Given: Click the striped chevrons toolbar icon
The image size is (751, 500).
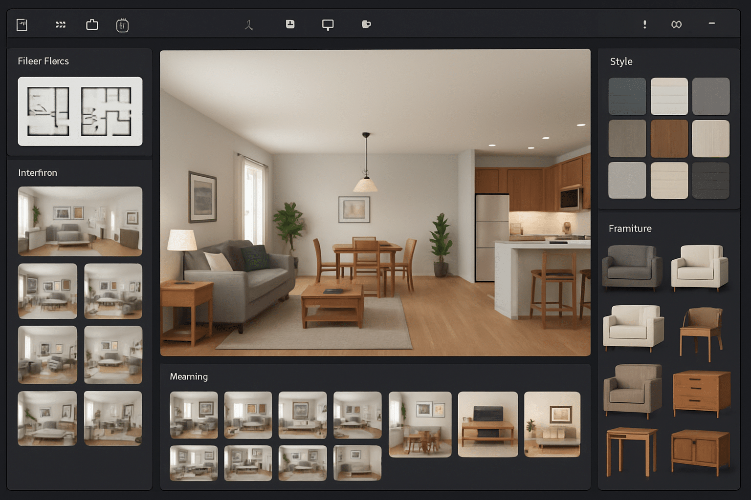Looking at the screenshot, I should [61, 24].
